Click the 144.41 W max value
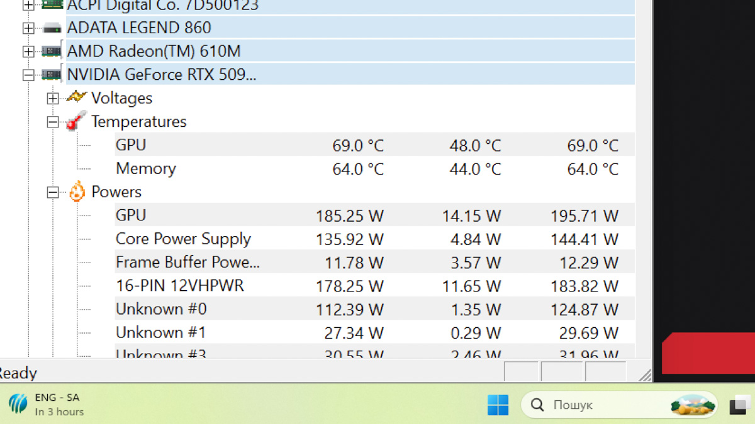 pyautogui.click(x=584, y=239)
